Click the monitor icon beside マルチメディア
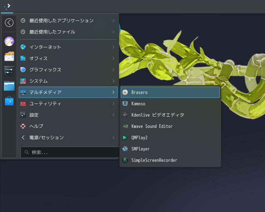This screenshot has width=265, height=212. pos(23,92)
